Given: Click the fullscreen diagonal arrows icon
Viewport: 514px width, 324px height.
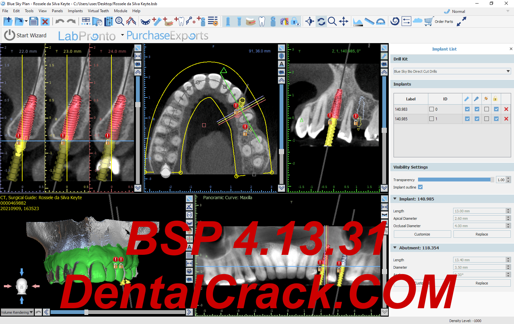Looking at the screenshot, I should [462, 22].
